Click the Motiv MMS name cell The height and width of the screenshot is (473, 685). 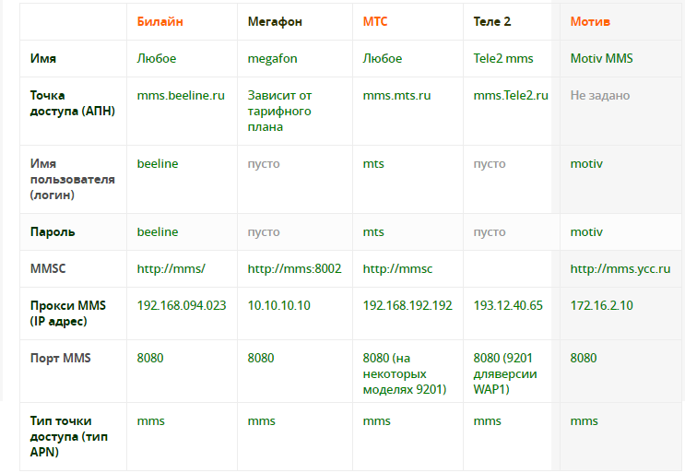point(601,58)
